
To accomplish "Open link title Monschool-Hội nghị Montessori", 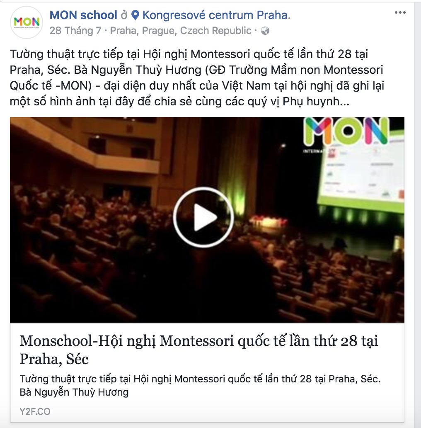I will [x=199, y=350].
